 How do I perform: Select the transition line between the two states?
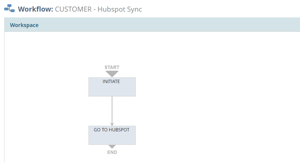click(112, 110)
